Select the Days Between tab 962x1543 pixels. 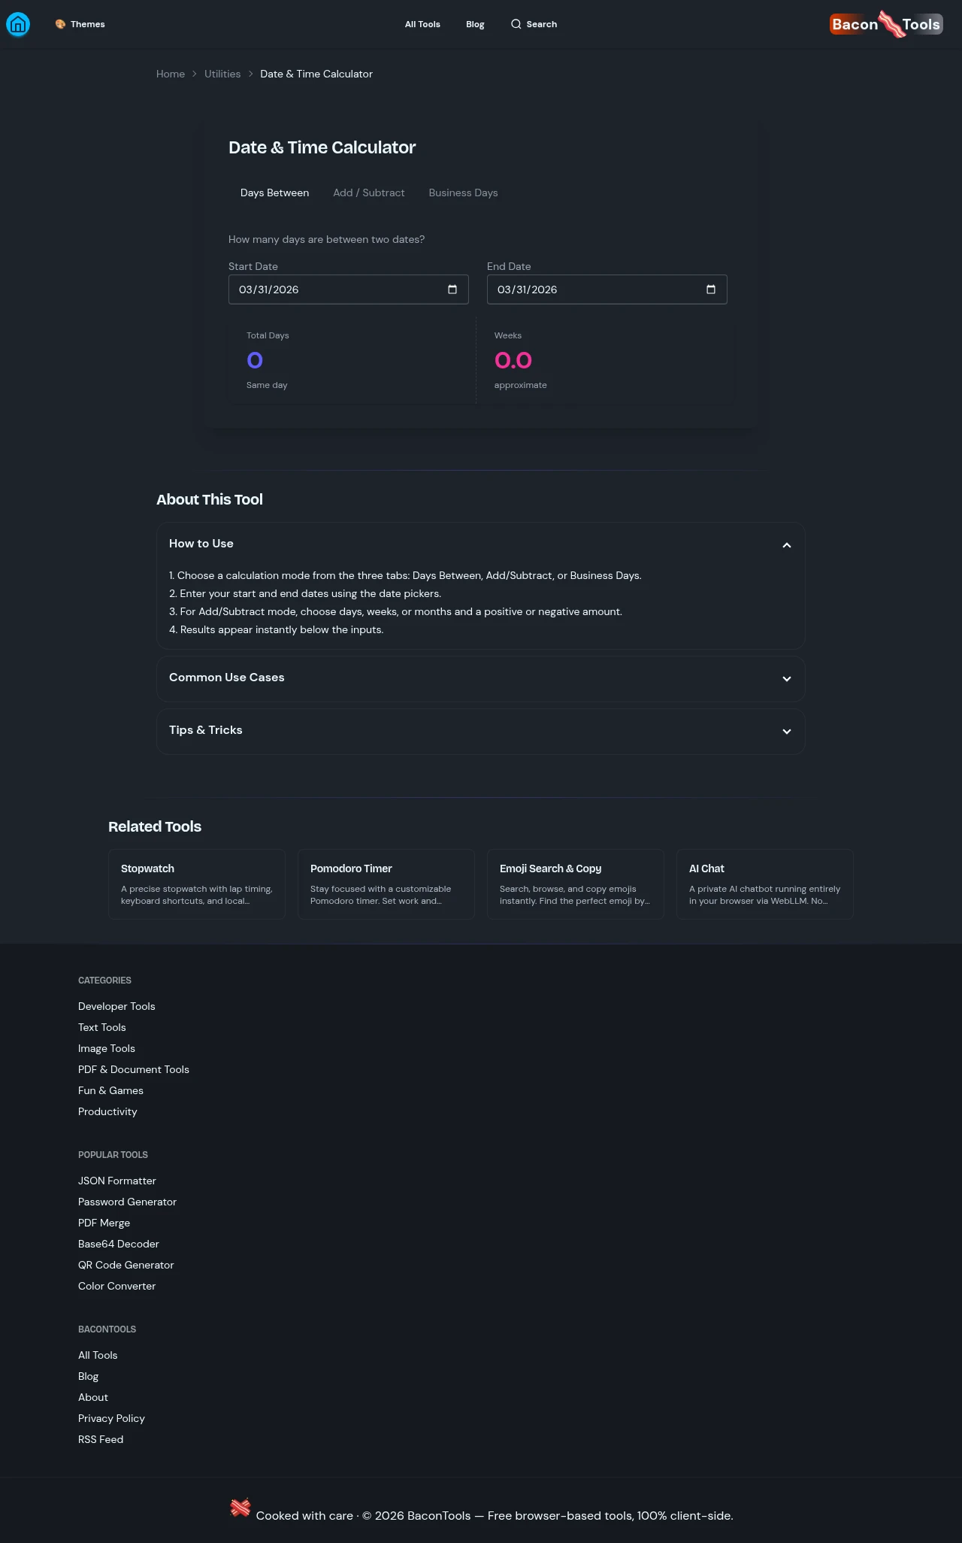[x=274, y=193]
